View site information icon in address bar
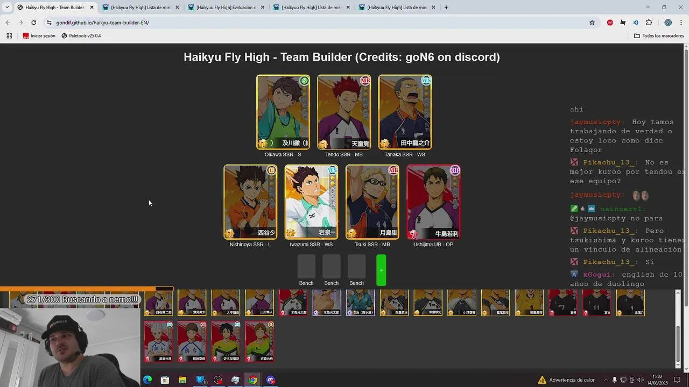This screenshot has height=387, width=689. (49, 23)
